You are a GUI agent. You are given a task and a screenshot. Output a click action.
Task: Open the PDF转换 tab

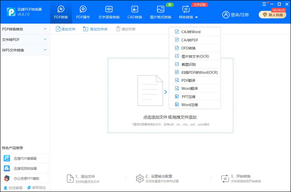(61, 12)
